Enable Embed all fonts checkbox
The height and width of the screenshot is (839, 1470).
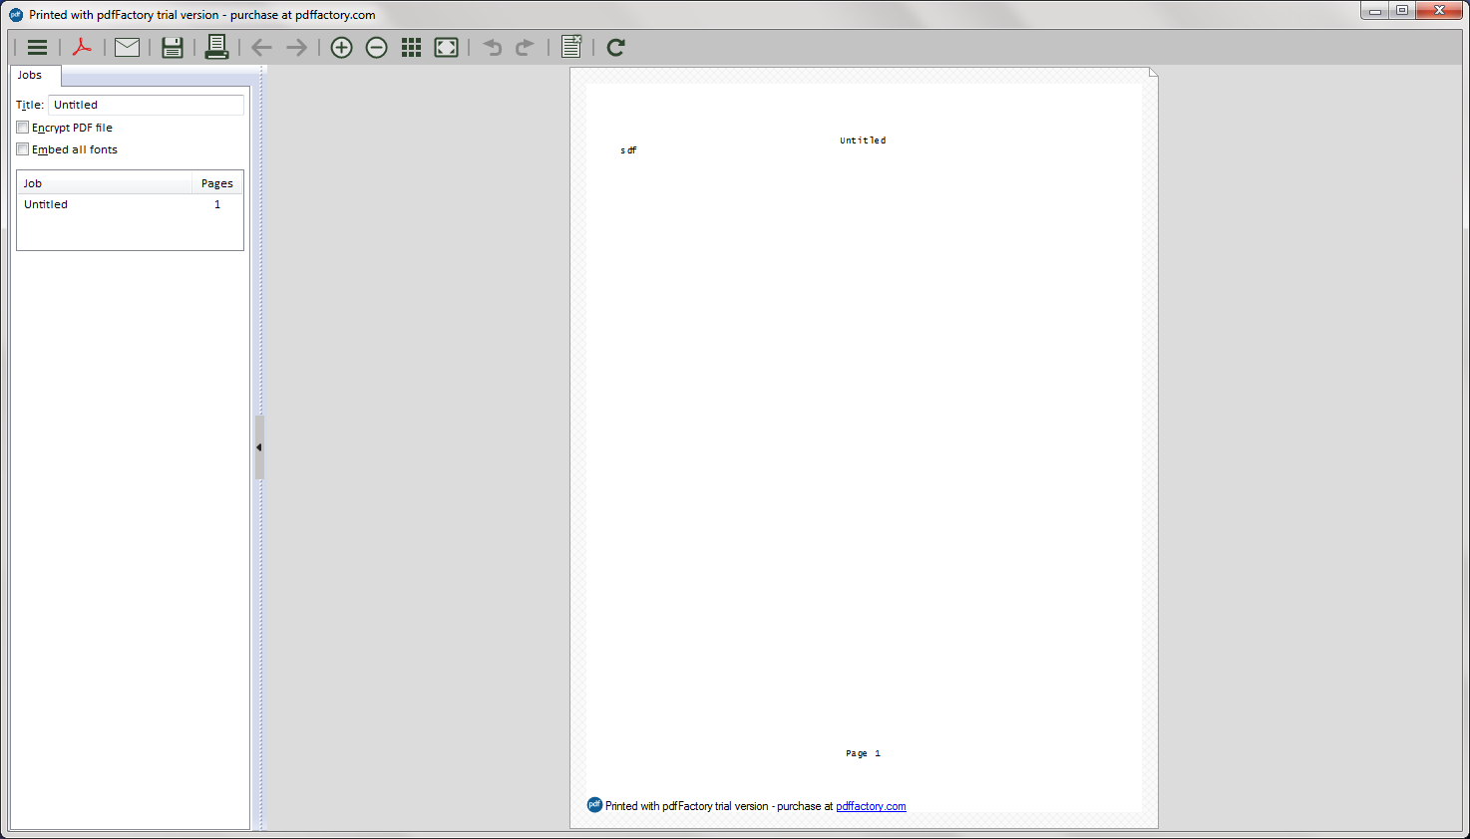22,149
